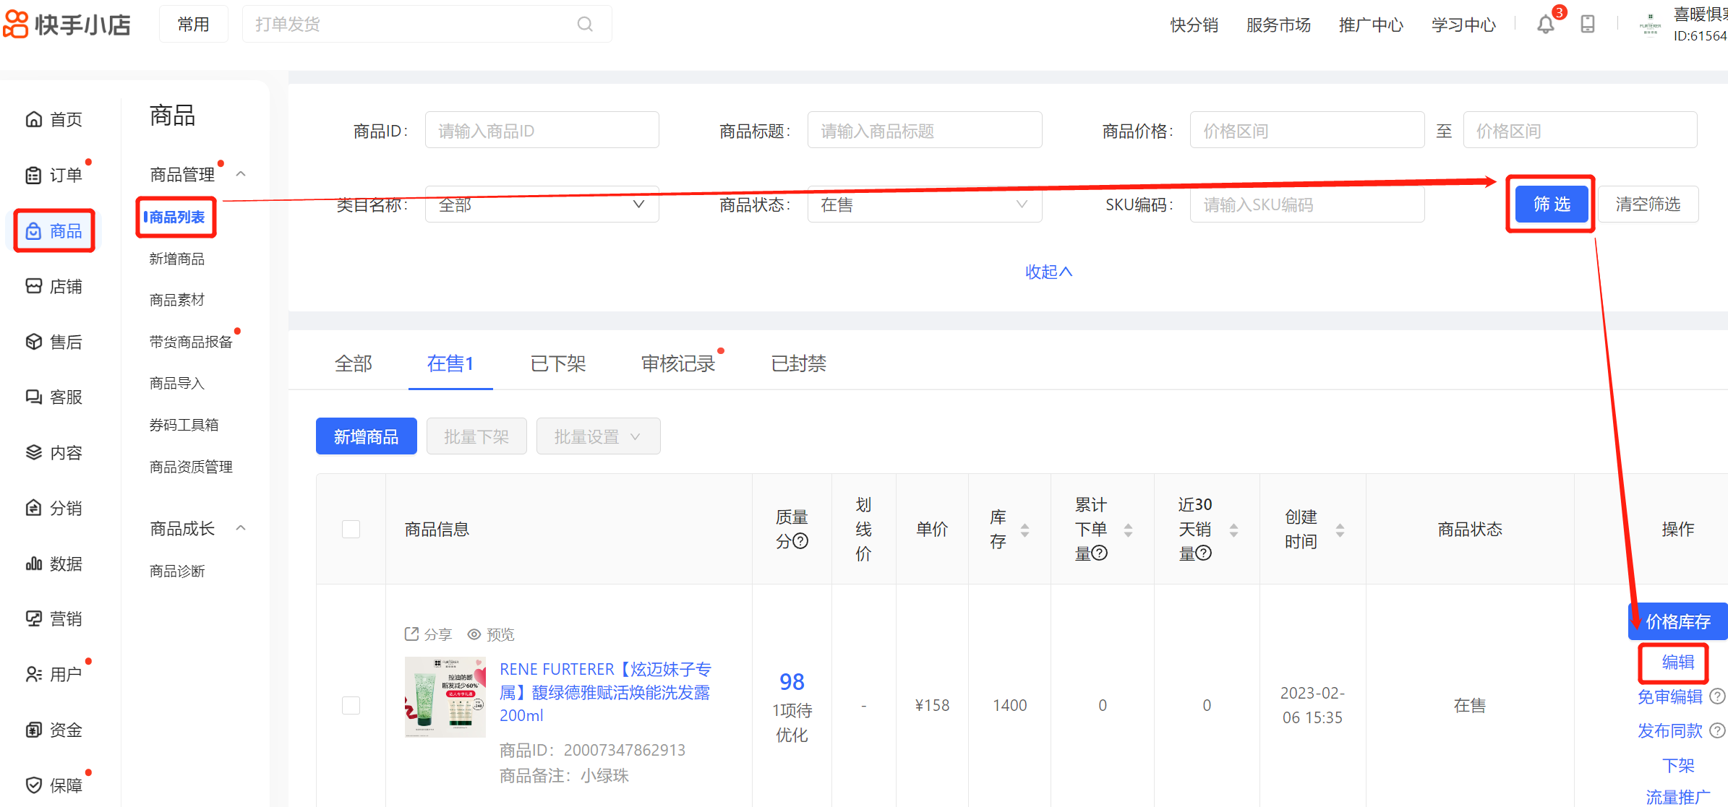Click the blue 筛选 filter button

coord(1552,204)
